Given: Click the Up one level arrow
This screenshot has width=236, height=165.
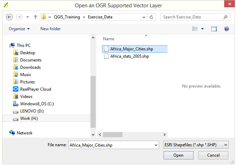Looking at the screenshot, I should pyautogui.click(x=36, y=17).
